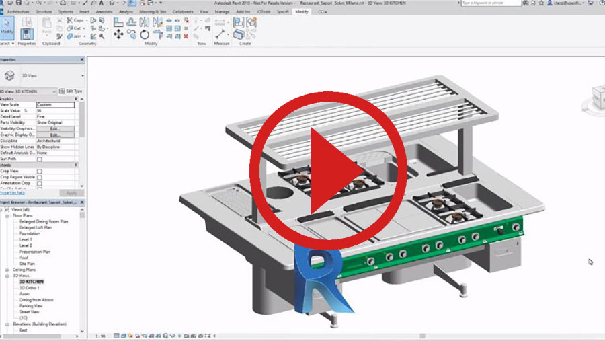Open the Properties help link
Viewport: 605px width, 341px height.
[12, 193]
